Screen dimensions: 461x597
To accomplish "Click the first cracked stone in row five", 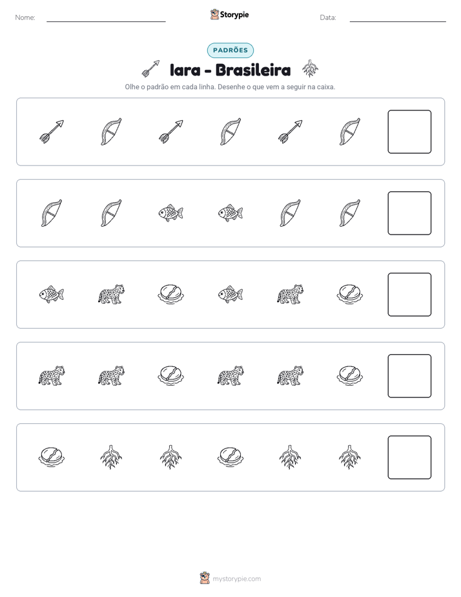I will pos(52,457).
